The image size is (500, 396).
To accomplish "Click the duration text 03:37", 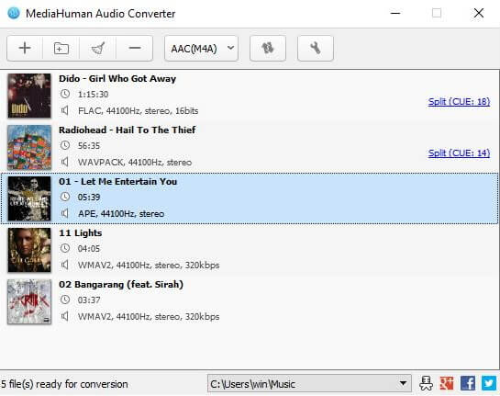I will click(x=89, y=300).
